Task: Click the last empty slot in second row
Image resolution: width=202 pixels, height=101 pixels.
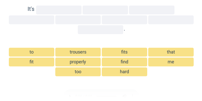Action: [x=171, y=20]
